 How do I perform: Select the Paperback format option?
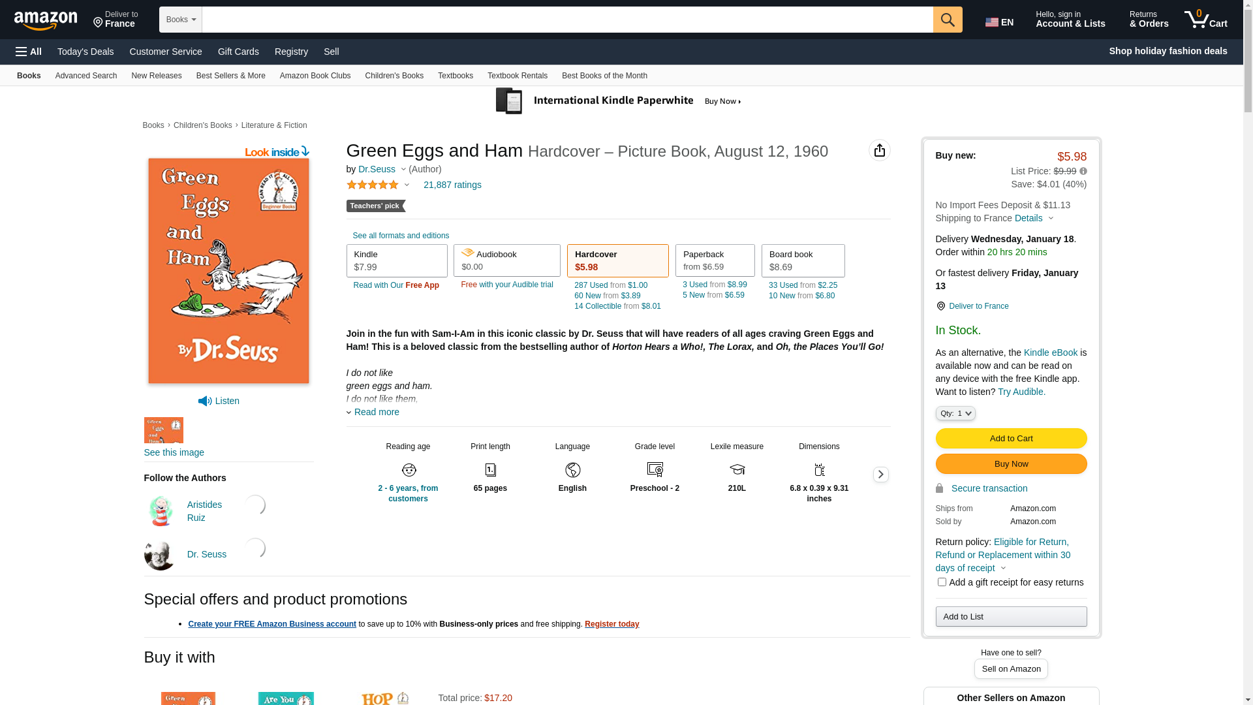(715, 260)
